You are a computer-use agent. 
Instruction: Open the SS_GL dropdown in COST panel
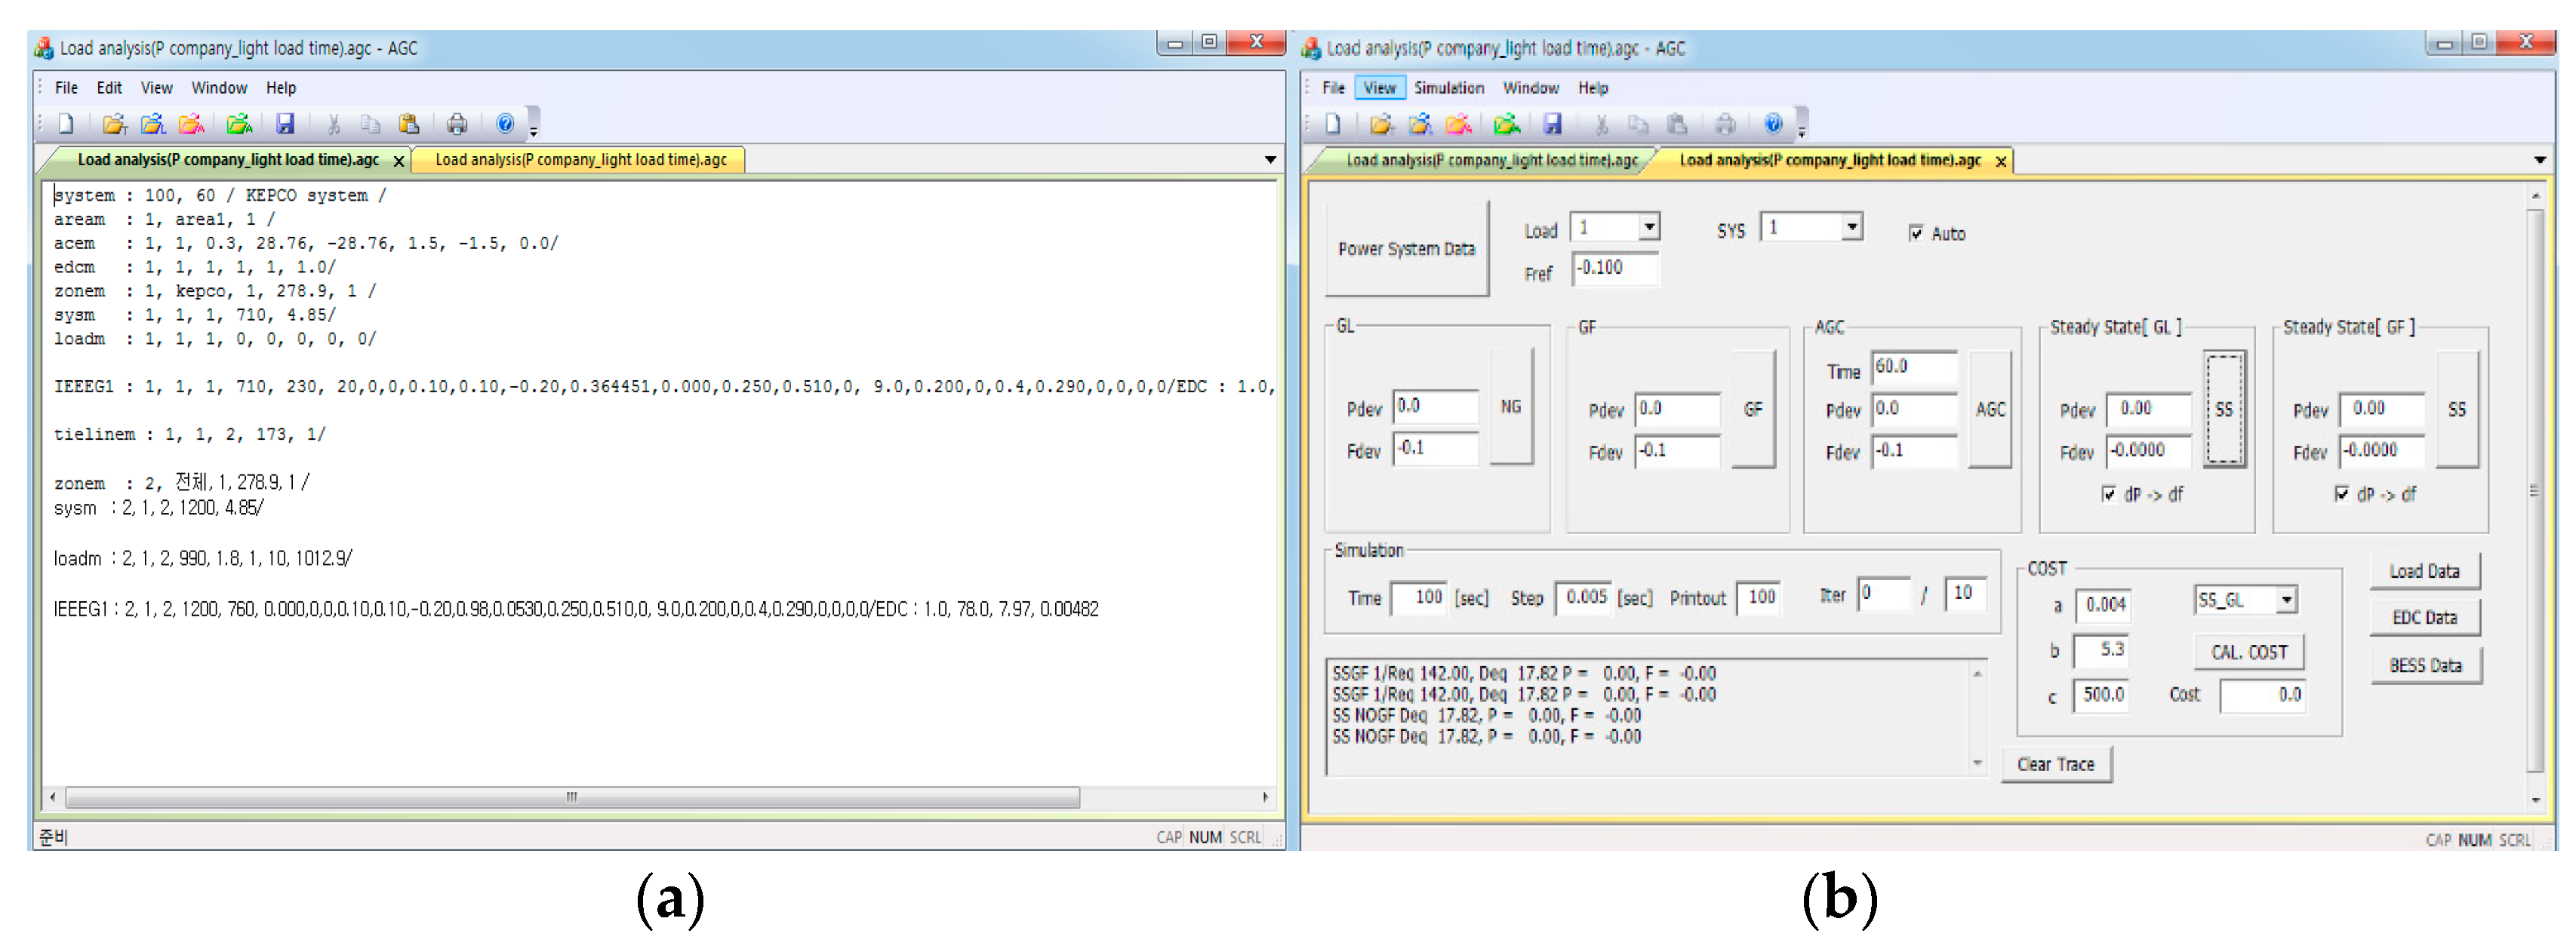(x=2286, y=600)
